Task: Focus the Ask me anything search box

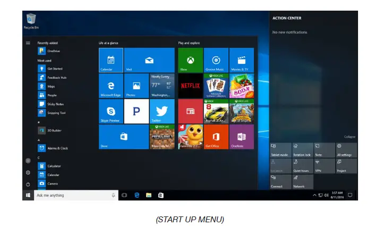Action: (76, 195)
